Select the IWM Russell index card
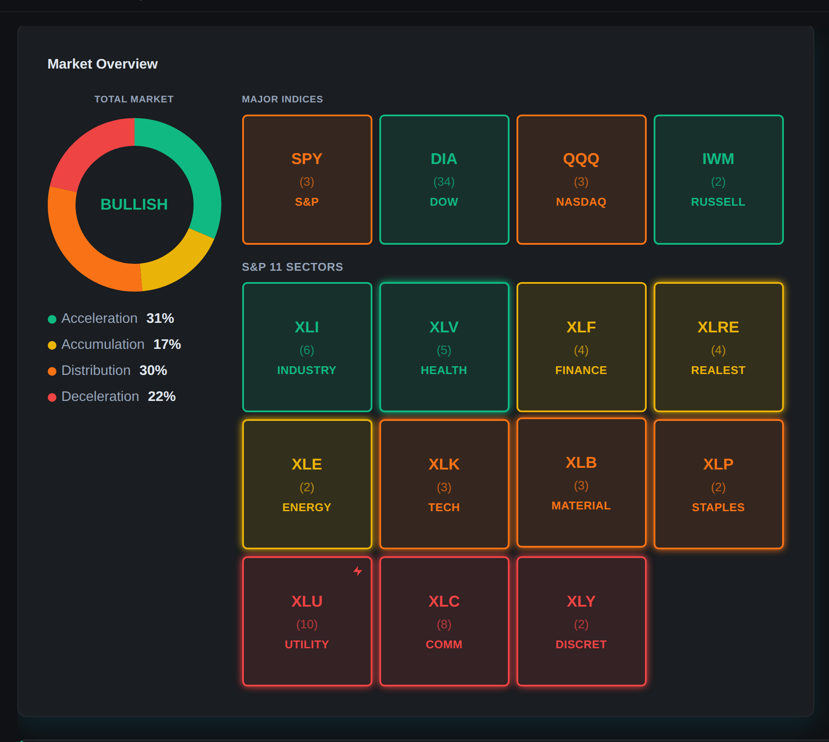Image resolution: width=829 pixels, height=742 pixels. (718, 180)
